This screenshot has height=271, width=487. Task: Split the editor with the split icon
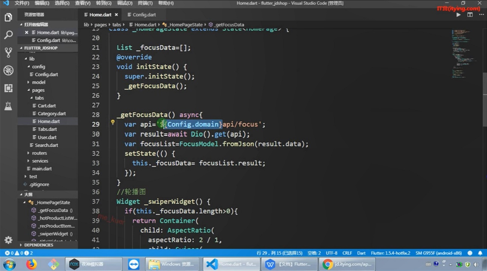click(x=470, y=15)
